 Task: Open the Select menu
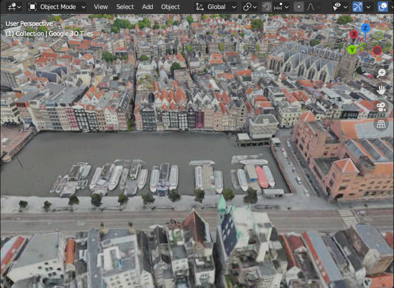pos(125,7)
